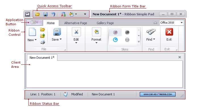Click the AB replace icon in Quick Access Toolbar
The width and height of the screenshot is (198, 107).
(63, 14)
